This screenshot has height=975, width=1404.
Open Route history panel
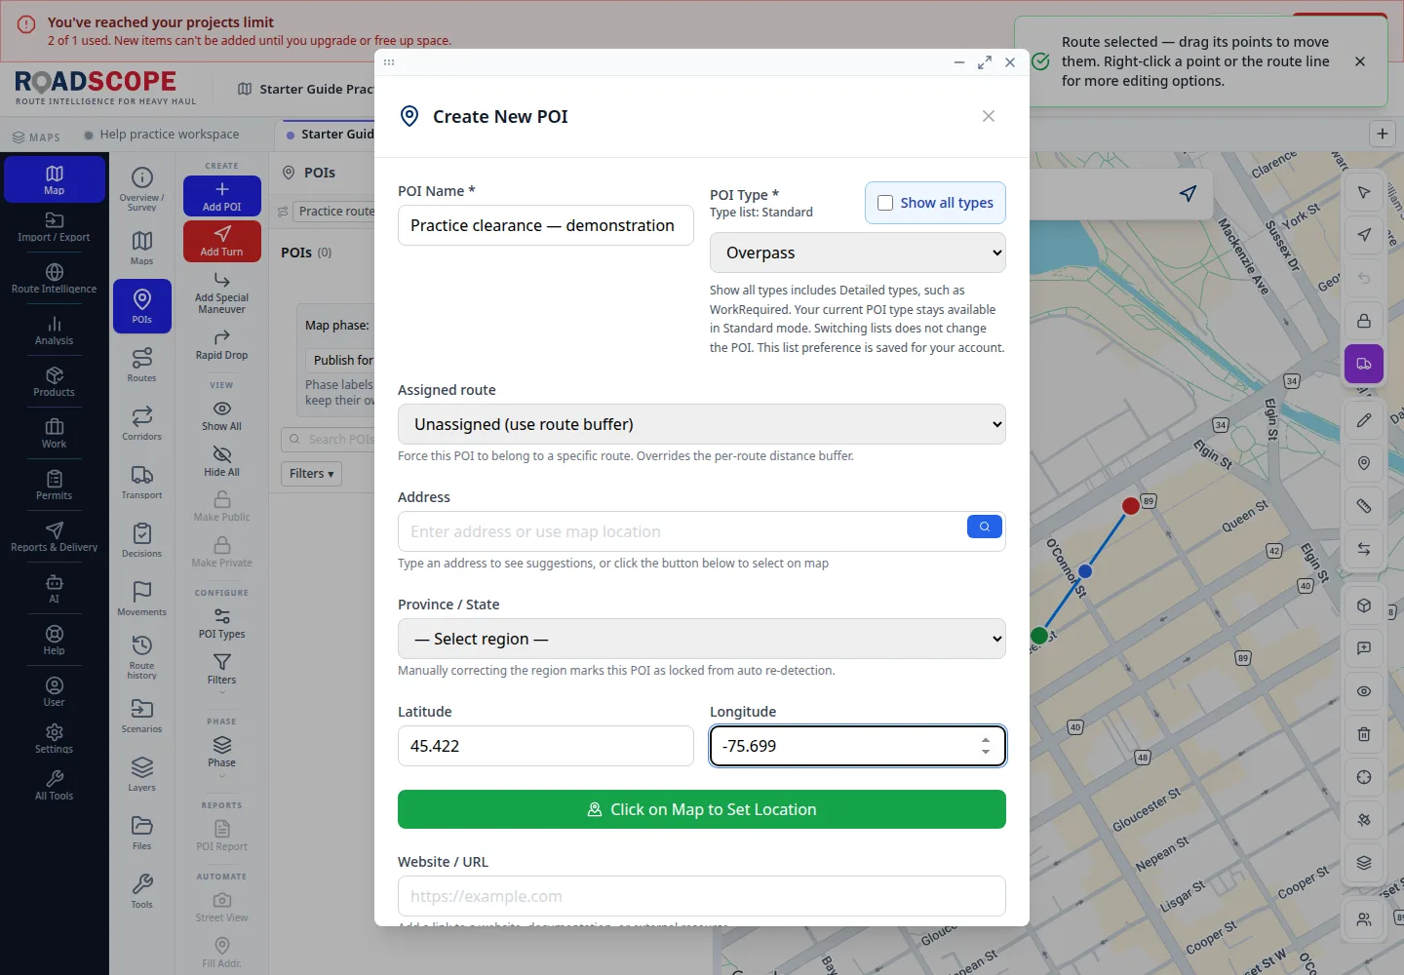(x=142, y=657)
